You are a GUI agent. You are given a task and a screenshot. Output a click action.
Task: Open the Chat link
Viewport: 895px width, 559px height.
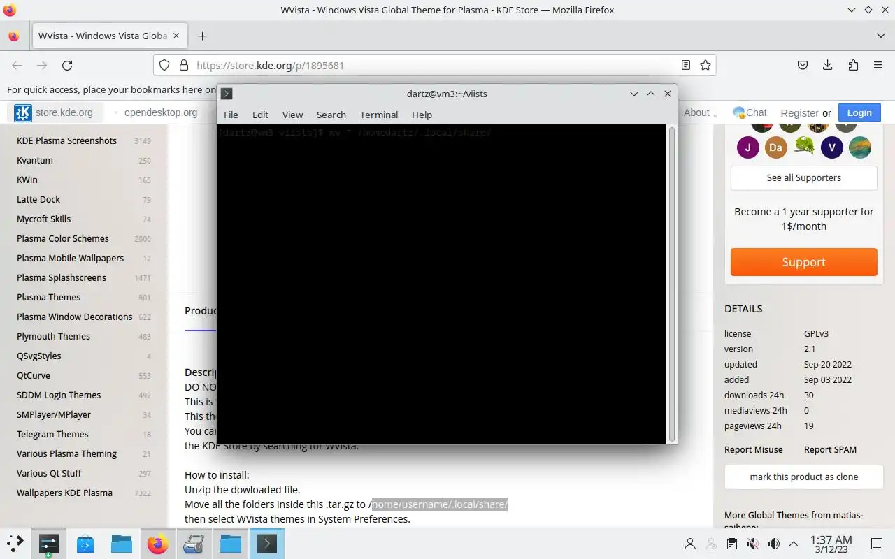750,112
